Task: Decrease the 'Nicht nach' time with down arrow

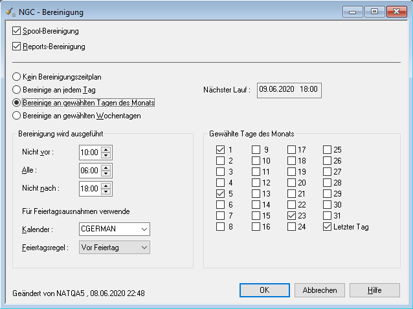Action: pos(106,192)
